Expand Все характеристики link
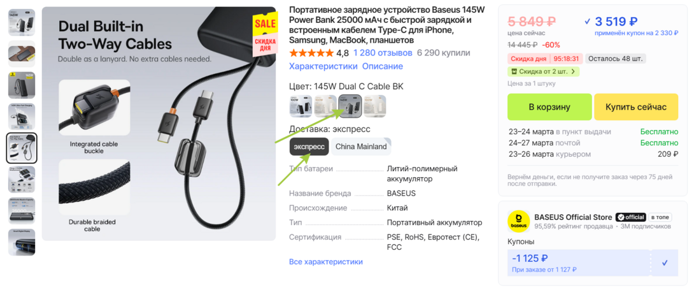 pyautogui.click(x=326, y=262)
